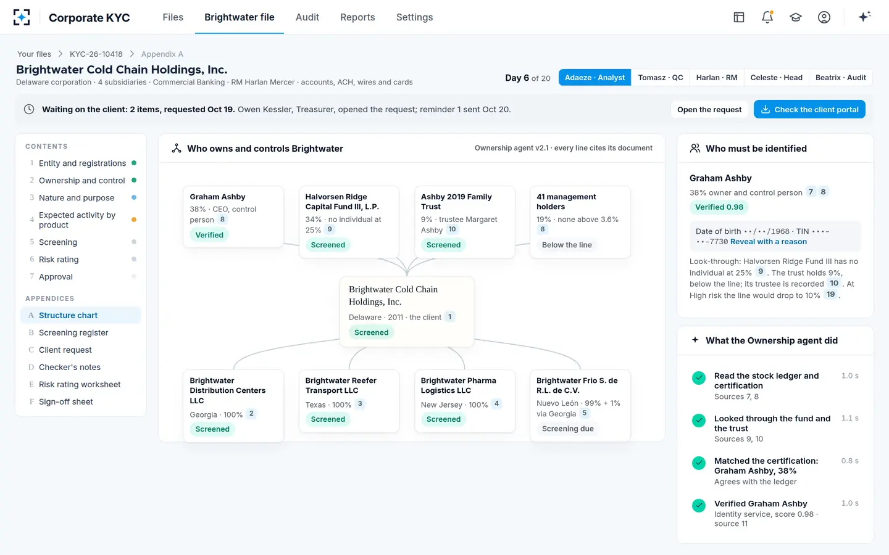889x555 pixels.
Task: Select the Adaeze · Analyst role
Action: coord(595,77)
